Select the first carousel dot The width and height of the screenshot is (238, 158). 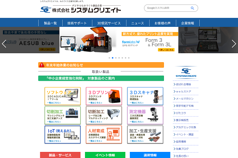pyautogui.click(x=109, y=58)
